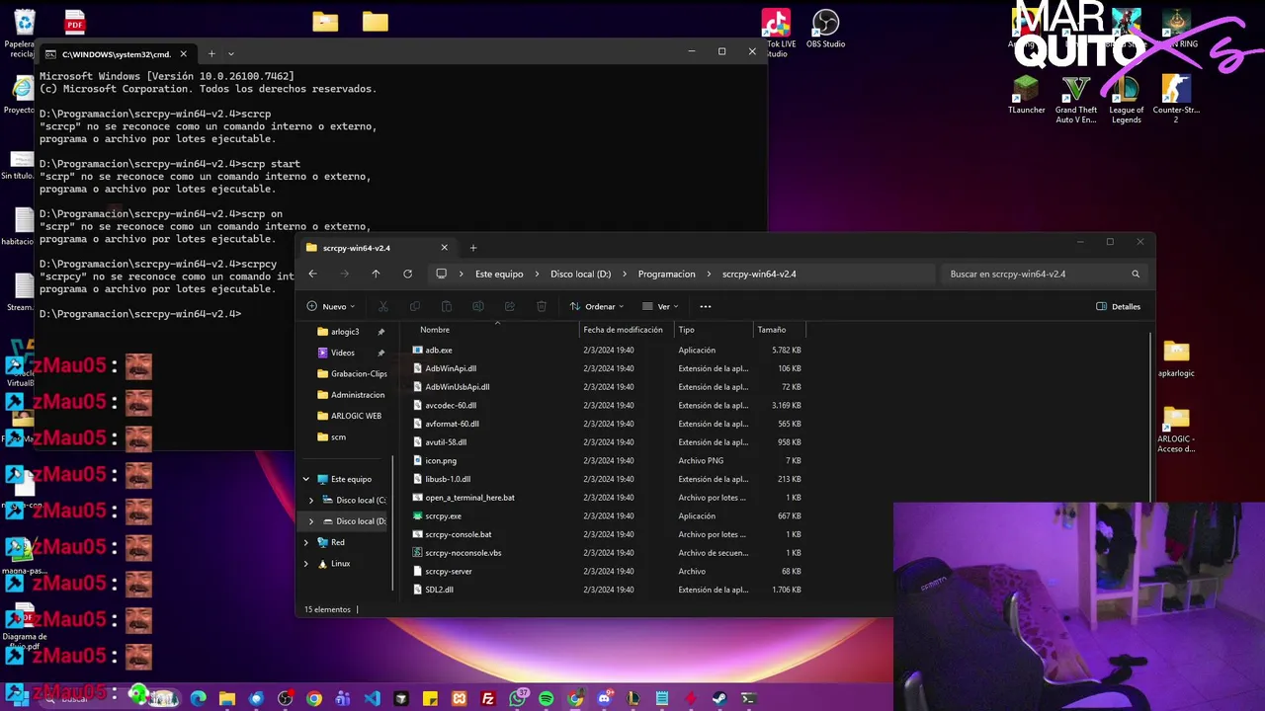This screenshot has height=711, width=1265.
Task: Click the WhatsApp taskbar icon
Action: coord(518,698)
